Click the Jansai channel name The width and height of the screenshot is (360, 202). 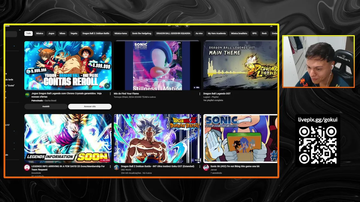tap(214, 170)
